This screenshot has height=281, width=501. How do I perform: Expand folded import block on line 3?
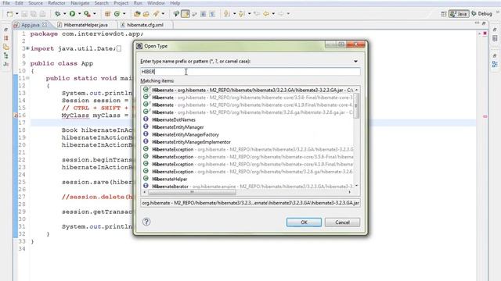point(27,48)
